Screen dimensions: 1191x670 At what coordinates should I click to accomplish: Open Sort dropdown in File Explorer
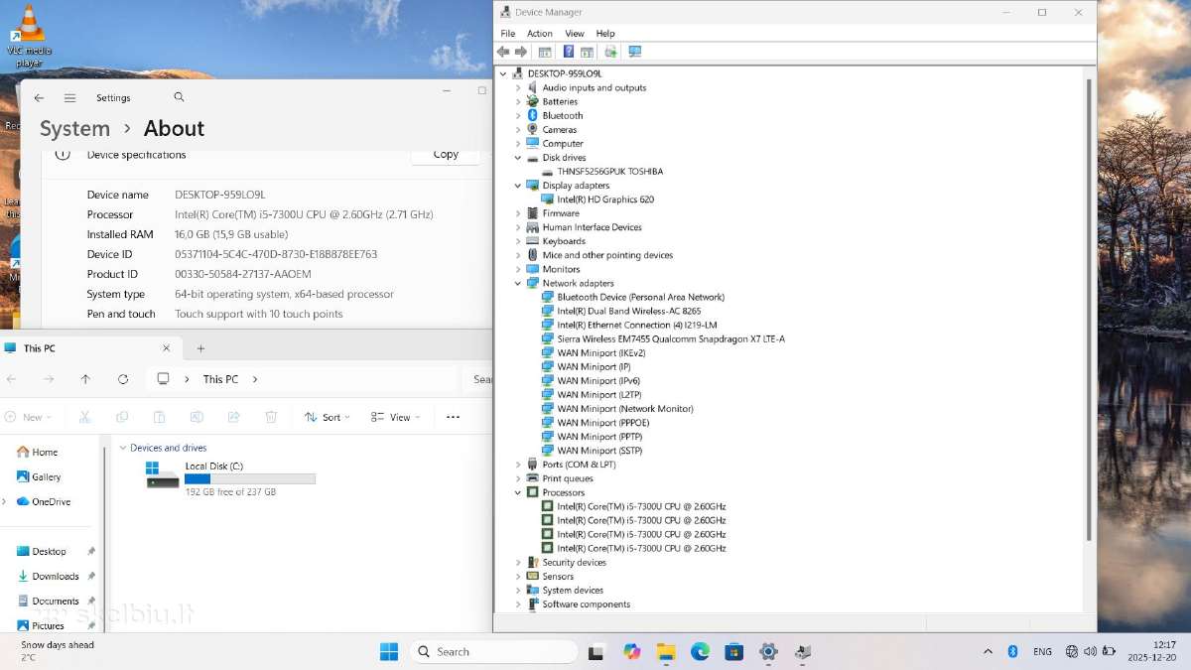click(x=328, y=418)
